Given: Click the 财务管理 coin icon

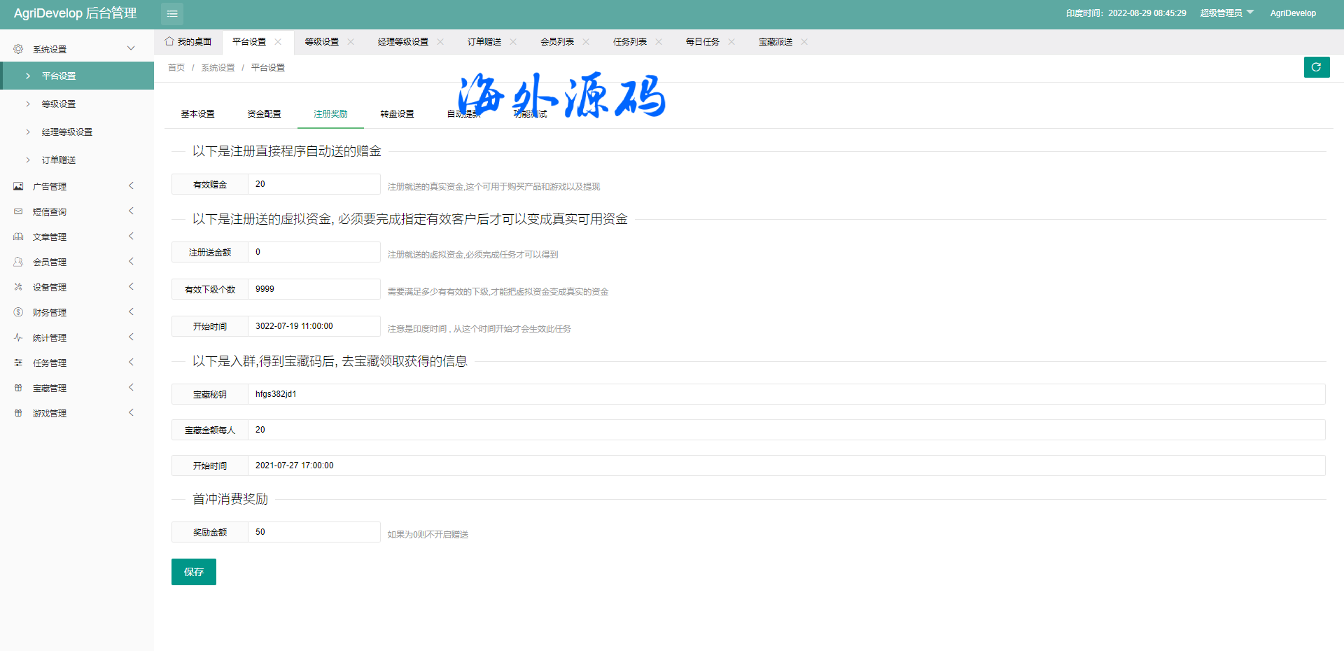Looking at the screenshot, I should (18, 312).
